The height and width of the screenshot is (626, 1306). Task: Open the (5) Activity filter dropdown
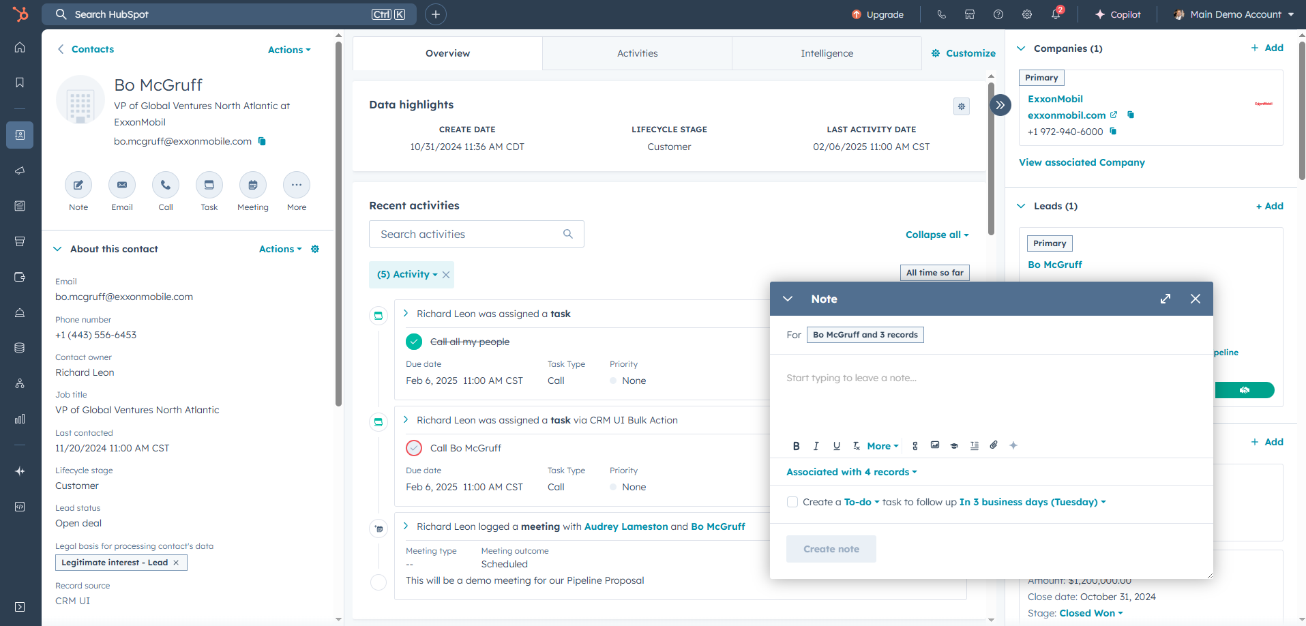point(407,274)
